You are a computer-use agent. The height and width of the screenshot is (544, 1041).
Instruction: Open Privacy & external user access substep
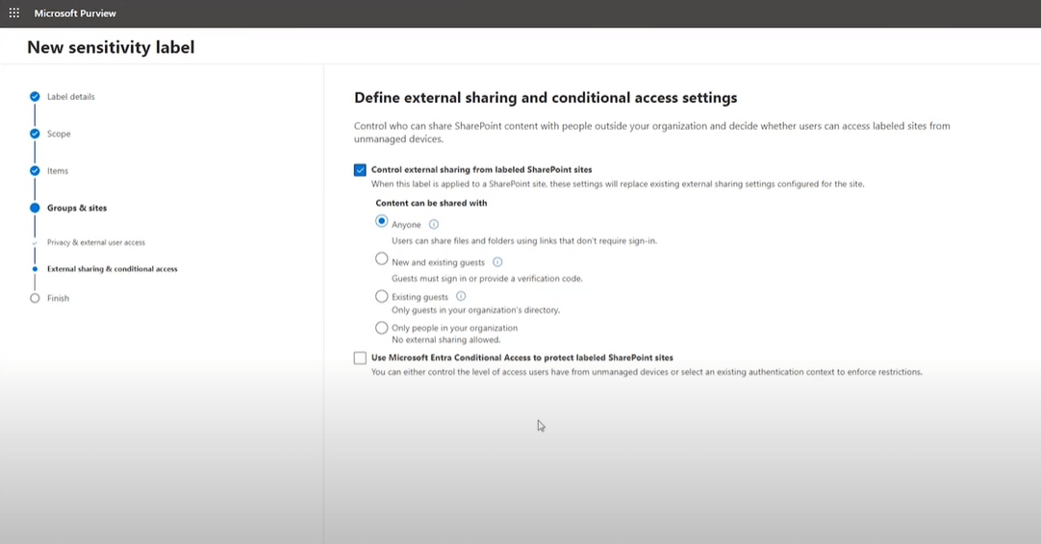coord(95,242)
